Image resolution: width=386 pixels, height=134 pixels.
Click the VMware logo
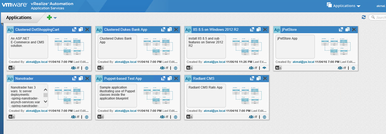pos(14,5)
